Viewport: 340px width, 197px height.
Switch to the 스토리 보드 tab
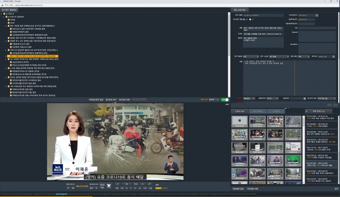[239, 111]
